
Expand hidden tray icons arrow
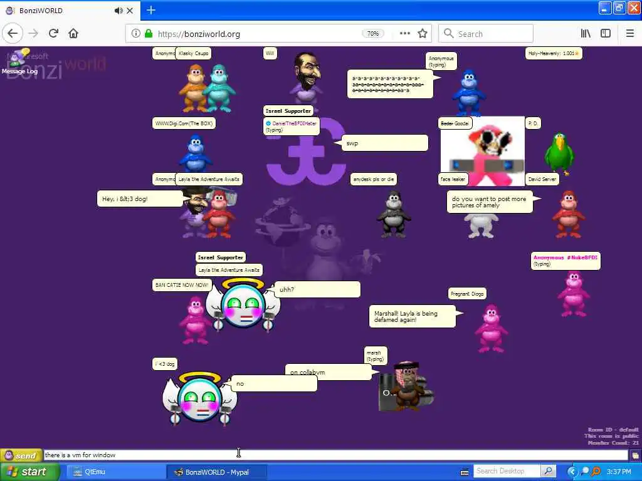pos(572,472)
